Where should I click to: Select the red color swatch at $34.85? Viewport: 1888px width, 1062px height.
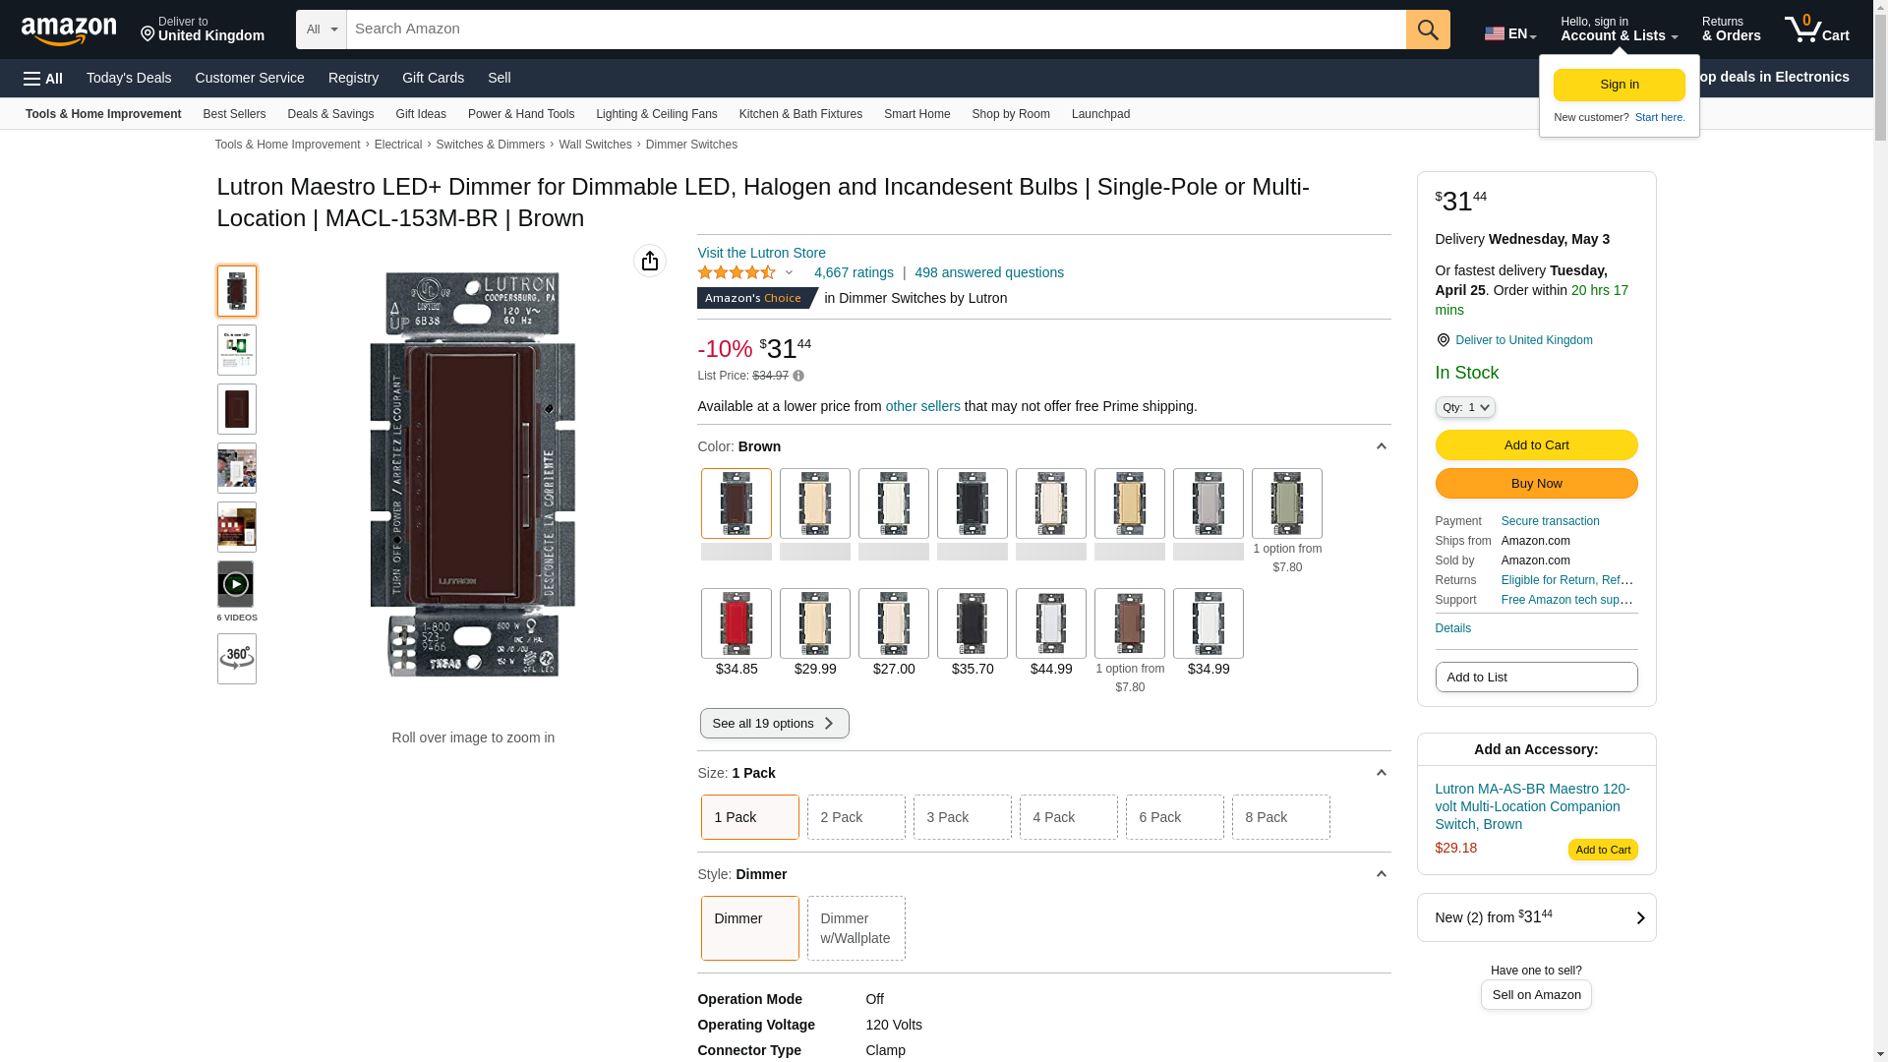tap(736, 623)
